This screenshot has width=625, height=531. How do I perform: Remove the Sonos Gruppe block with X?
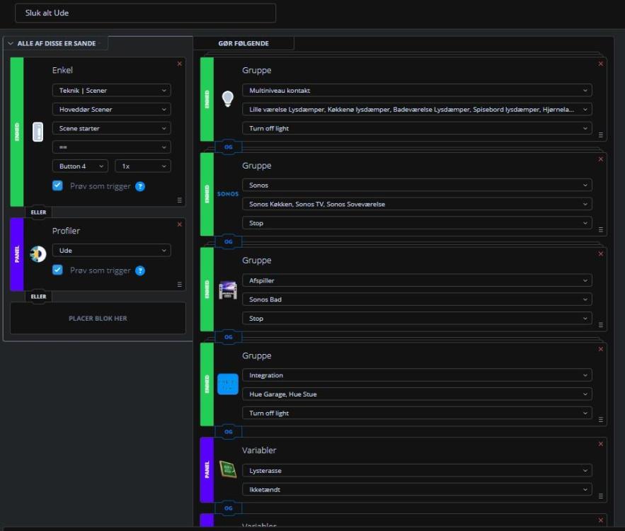[601, 159]
